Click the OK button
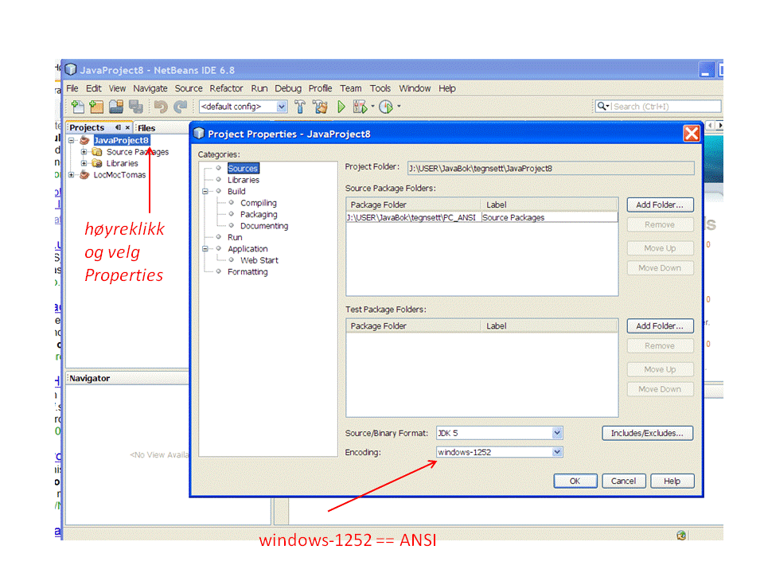 click(x=575, y=481)
